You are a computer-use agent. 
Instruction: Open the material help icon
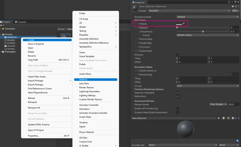coord(233,6)
